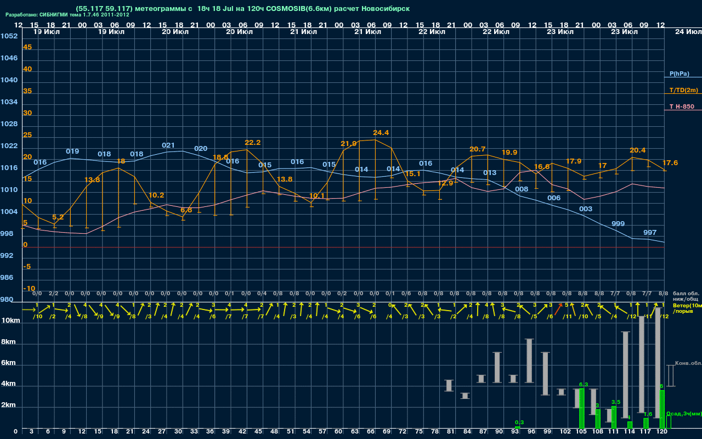This screenshot has width=702, height=439.
Task: Click the 1034 pressure axis tick
Action: (9, 102)
